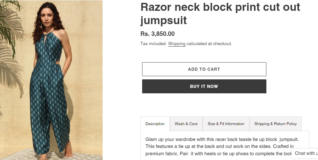Click the 'Tax included.' text
The height and width of the screenshot is (160, 318).
click(x=154, y=44)
